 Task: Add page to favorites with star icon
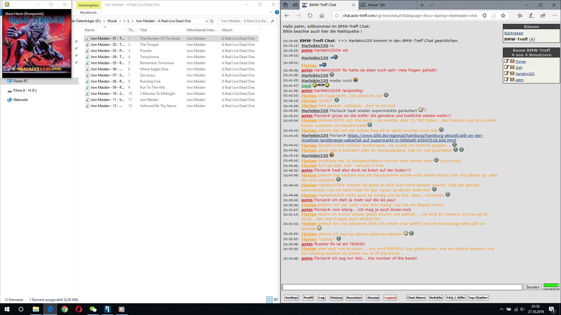click(503, 15)
